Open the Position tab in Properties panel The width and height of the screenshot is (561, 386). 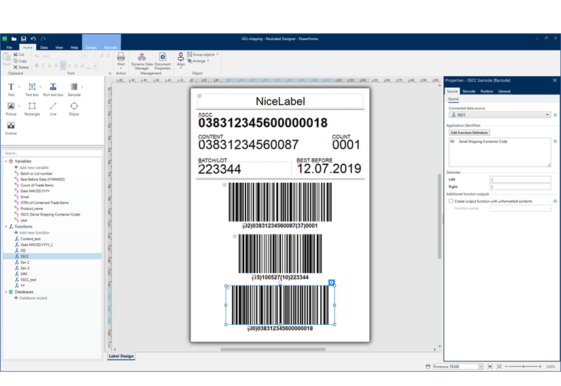click(x=487, y=91)
